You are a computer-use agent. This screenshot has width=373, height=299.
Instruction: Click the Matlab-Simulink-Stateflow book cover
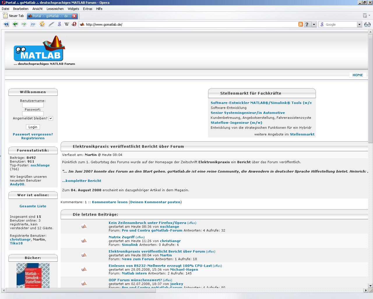coord(33,275)
